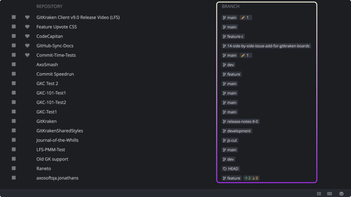
Task: Open the dev branch badge near Old GK support
Action: point(228,159)
